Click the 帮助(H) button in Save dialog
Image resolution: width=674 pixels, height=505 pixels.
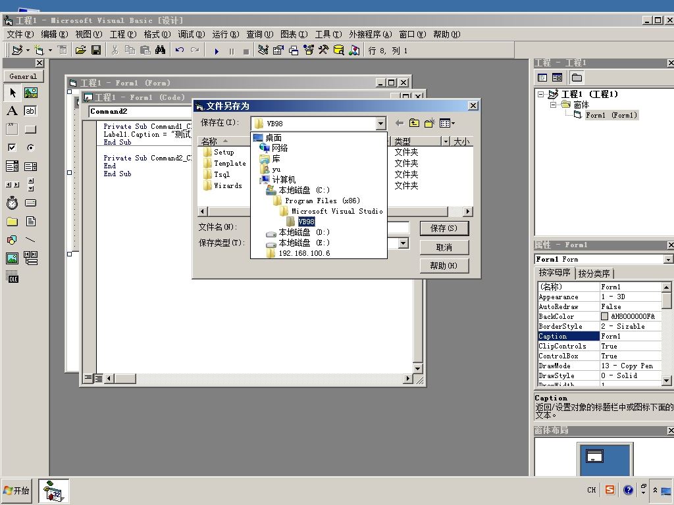(x=444, y=266)
